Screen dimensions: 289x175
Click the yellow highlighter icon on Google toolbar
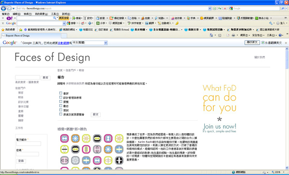pos(177,23)
